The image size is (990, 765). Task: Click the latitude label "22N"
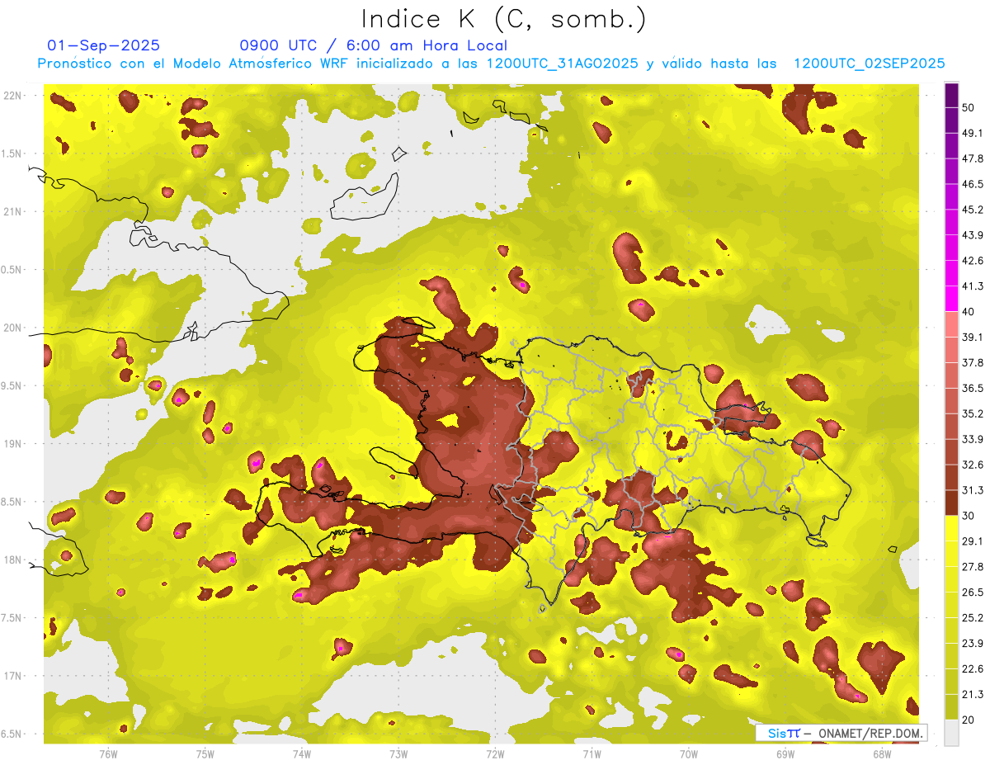click(x=13, y=95)
